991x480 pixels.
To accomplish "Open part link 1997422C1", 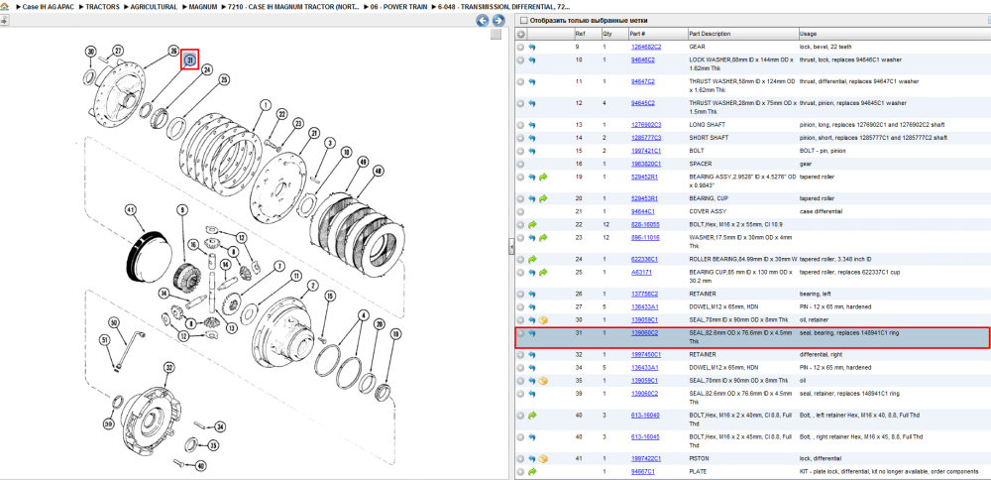I will pos(646,458).
